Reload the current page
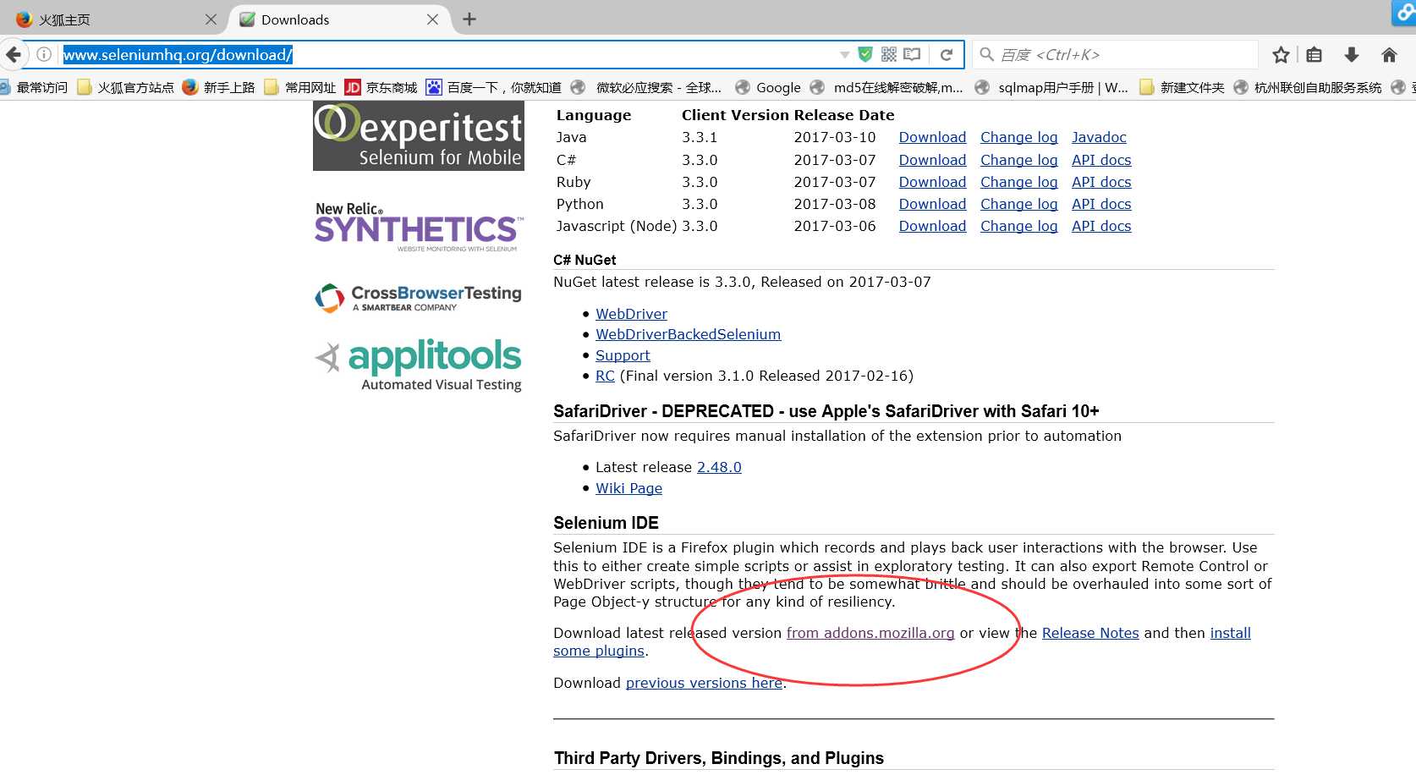The image size is (1416, 775). (x=947, y=55)
